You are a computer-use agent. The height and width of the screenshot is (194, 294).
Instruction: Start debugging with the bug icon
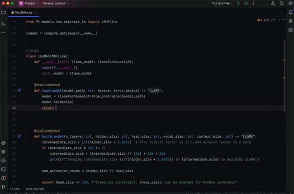[247, 4]
